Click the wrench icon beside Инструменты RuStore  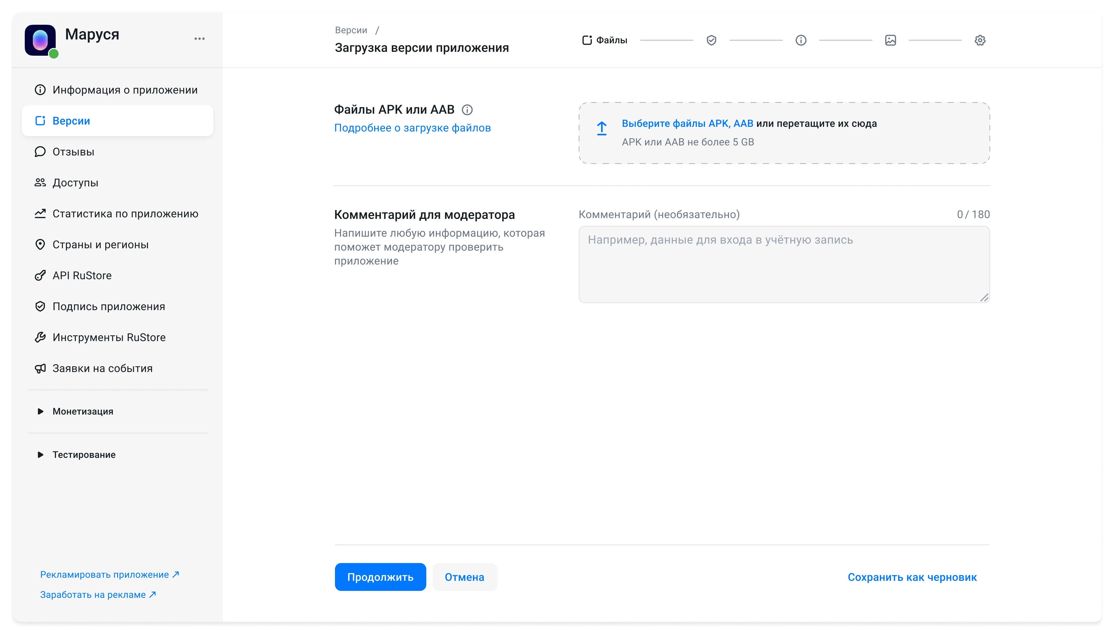[40, 337]
